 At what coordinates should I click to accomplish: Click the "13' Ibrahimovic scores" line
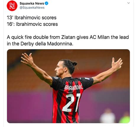(32, 18)
